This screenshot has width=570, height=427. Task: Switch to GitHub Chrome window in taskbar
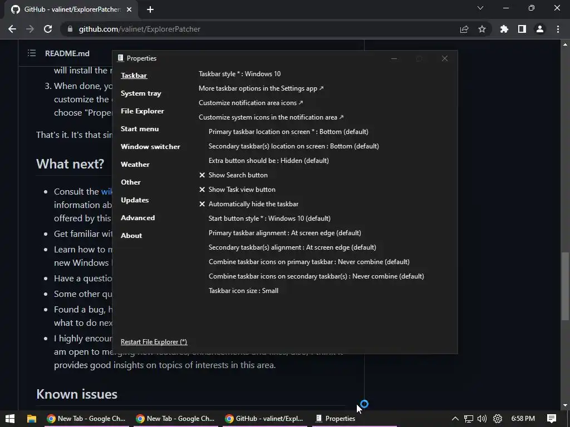pyautogui.click(x=264, y=419)
